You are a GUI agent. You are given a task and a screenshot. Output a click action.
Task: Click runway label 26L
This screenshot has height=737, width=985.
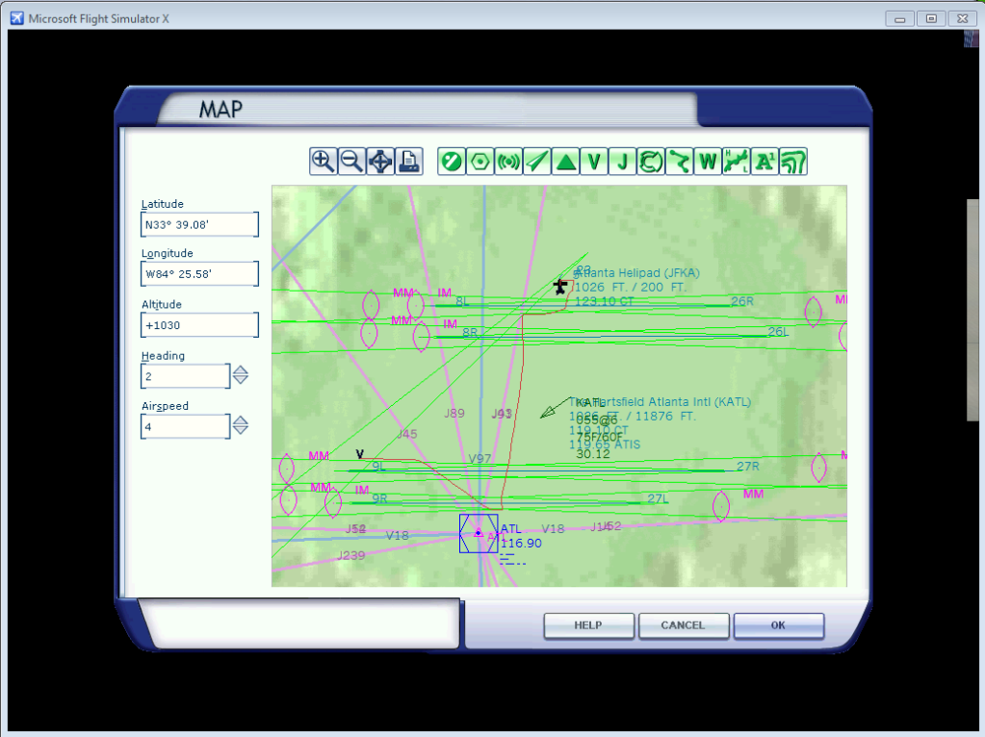pos(778,332)
